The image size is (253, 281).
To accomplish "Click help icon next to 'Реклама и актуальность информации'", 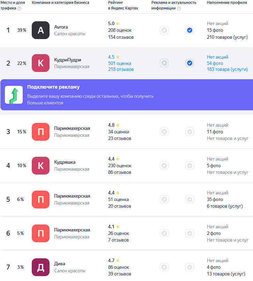I will pyautogui.click(x=179, y=8).
